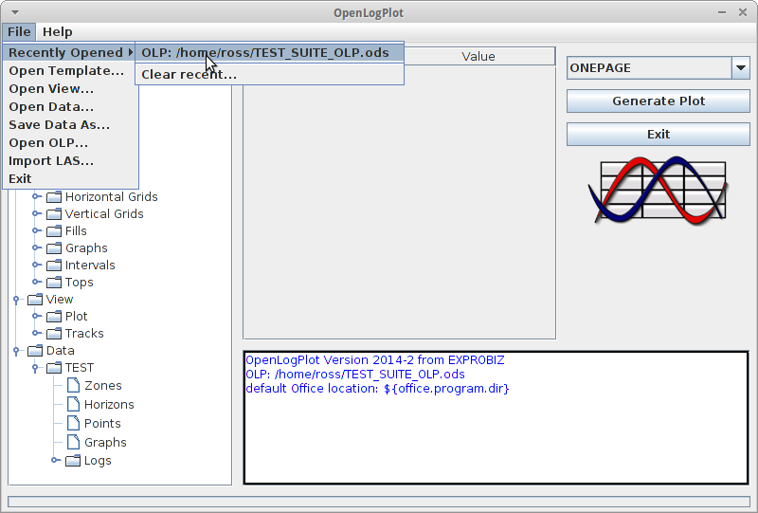Click the Tops folder icon
This screenshot has height=513, width=758.
54,282
